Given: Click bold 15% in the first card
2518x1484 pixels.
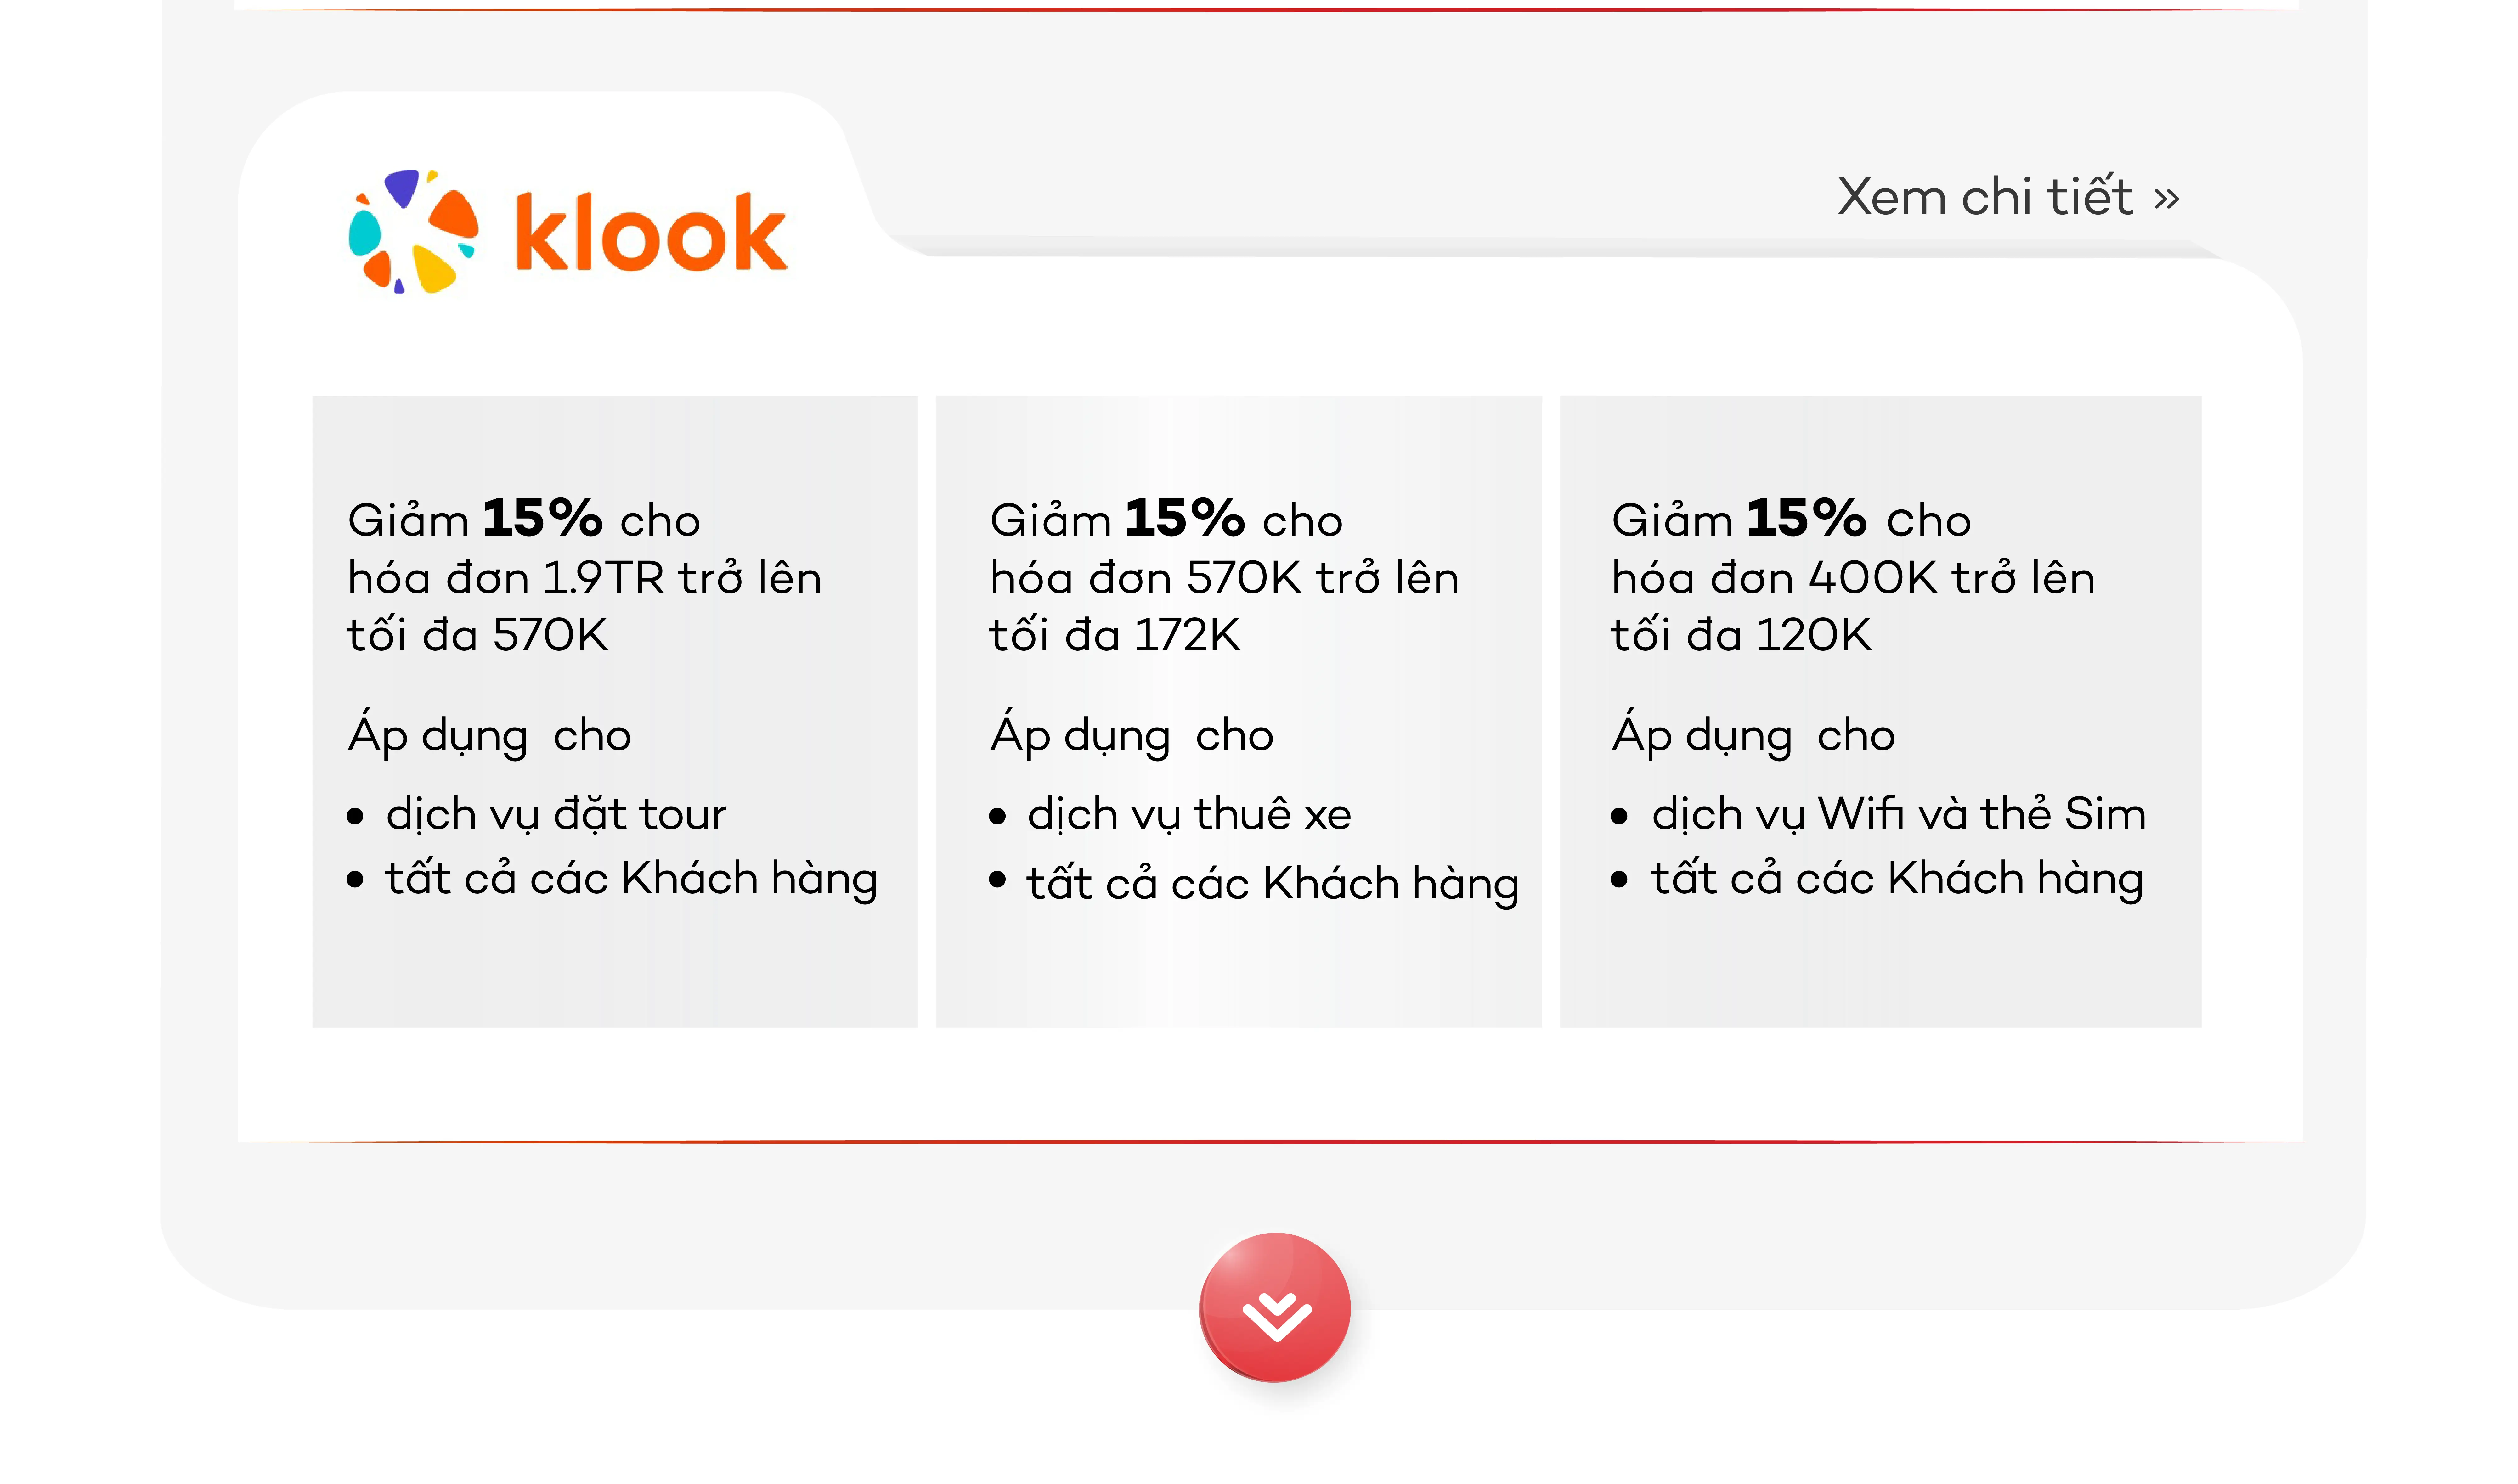Looking at the screenshot, I should 542,518.
